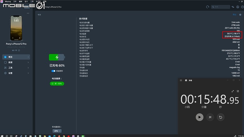Open Task View from the taskbar

(11, 136)
